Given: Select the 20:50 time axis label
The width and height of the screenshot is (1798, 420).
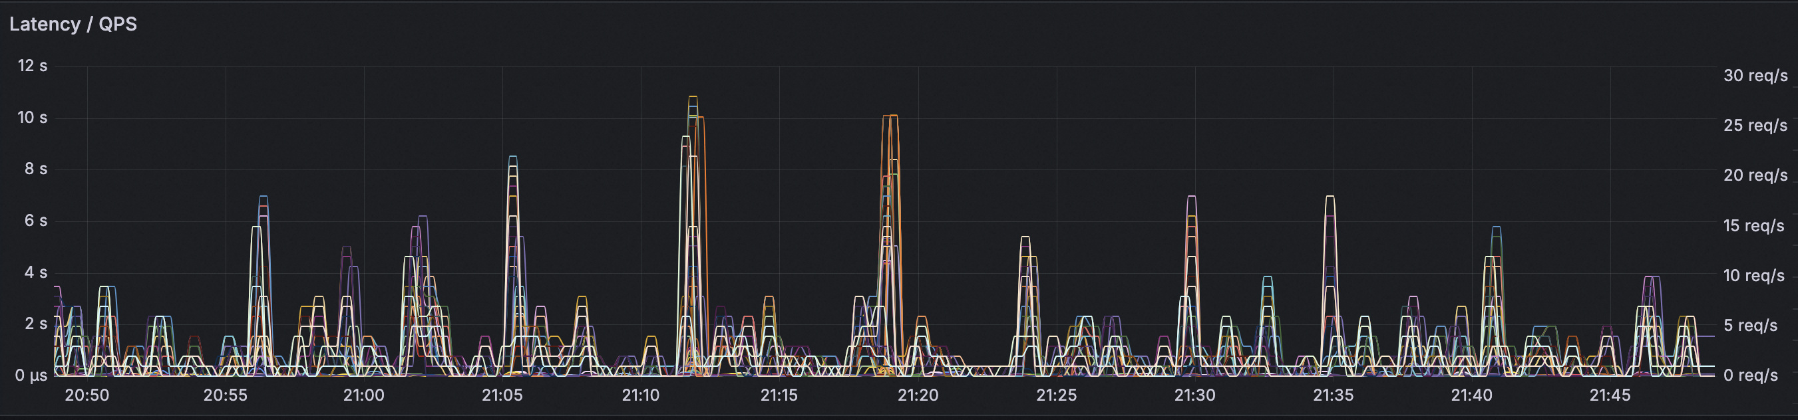Looking at the screenshot, I should click(87, 395).
